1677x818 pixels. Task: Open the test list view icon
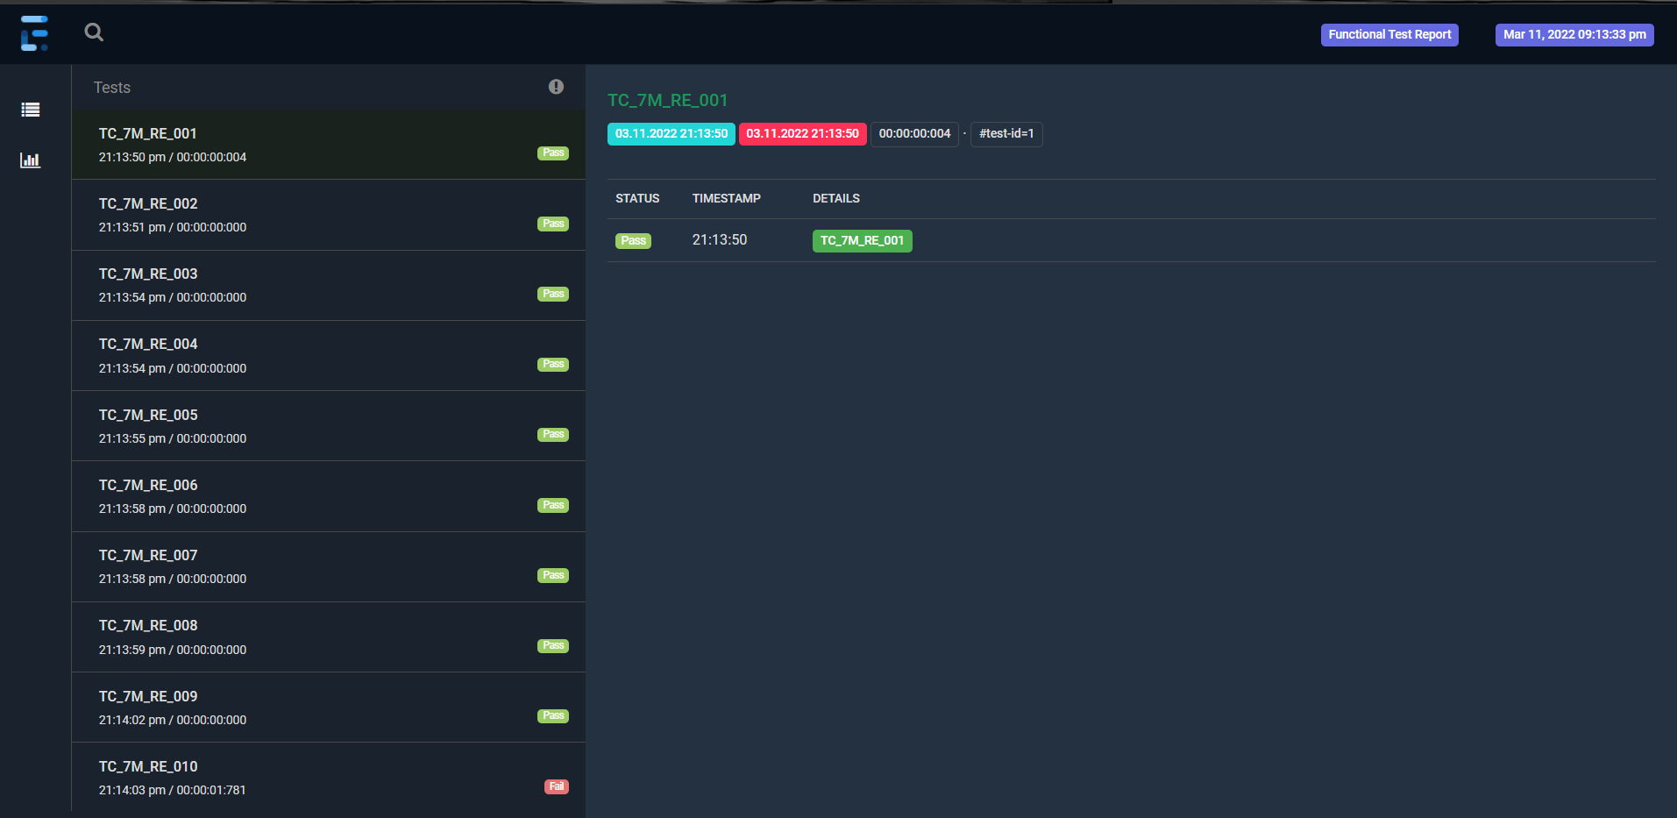(x=31, y=110)
